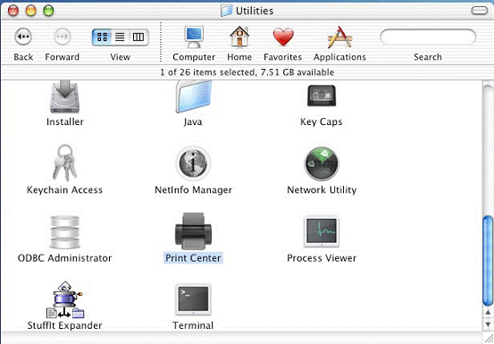The image size is (494, 344).
Task: Click the "Installer" label text
Action: coord(65,122)
